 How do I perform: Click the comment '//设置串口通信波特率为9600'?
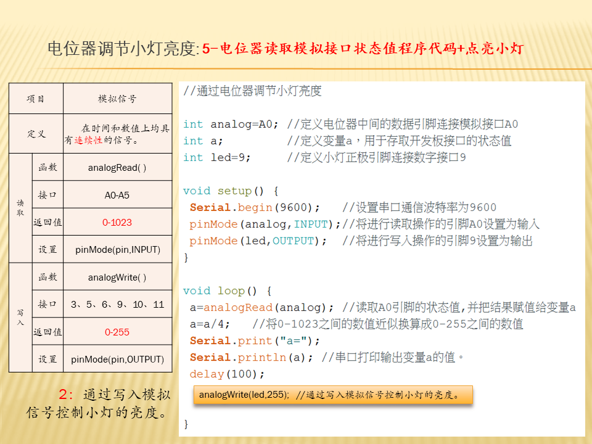click(x=419, y=207)
